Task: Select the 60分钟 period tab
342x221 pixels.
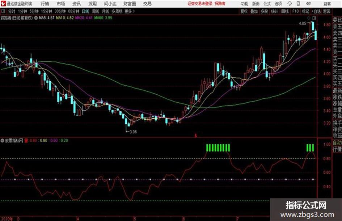Action: point(73,11)
